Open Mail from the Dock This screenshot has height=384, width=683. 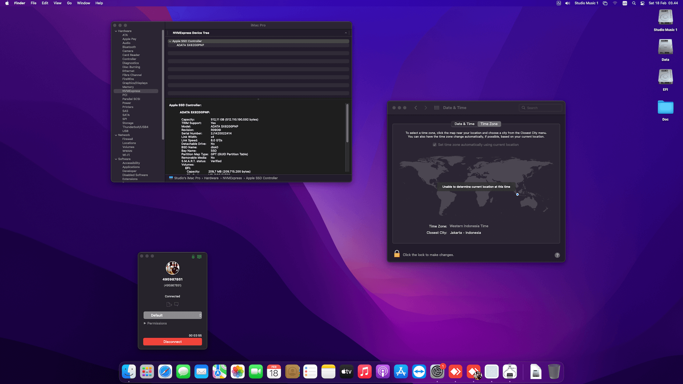tap(201, 372)
